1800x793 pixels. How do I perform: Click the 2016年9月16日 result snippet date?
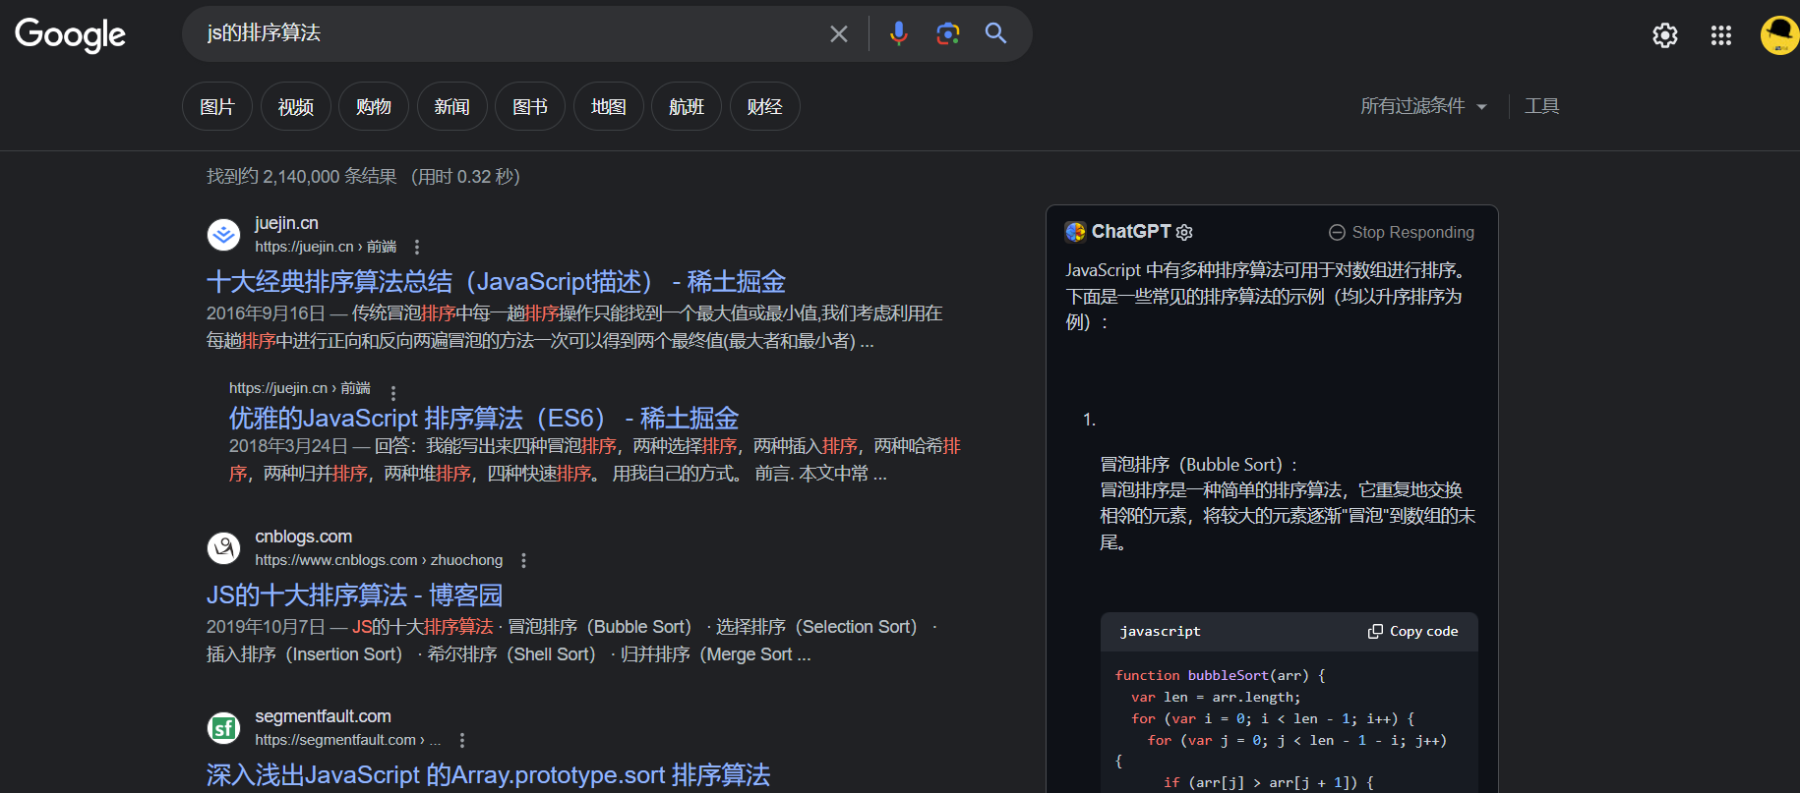266,313
